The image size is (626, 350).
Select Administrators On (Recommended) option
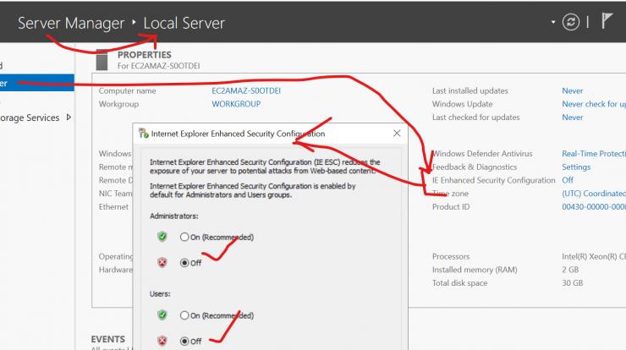(x=217, y=237)
